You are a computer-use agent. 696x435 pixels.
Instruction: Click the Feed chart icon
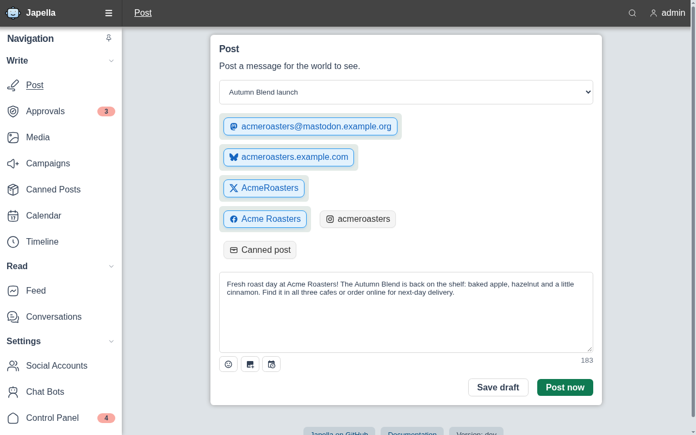tap(13, 291)
